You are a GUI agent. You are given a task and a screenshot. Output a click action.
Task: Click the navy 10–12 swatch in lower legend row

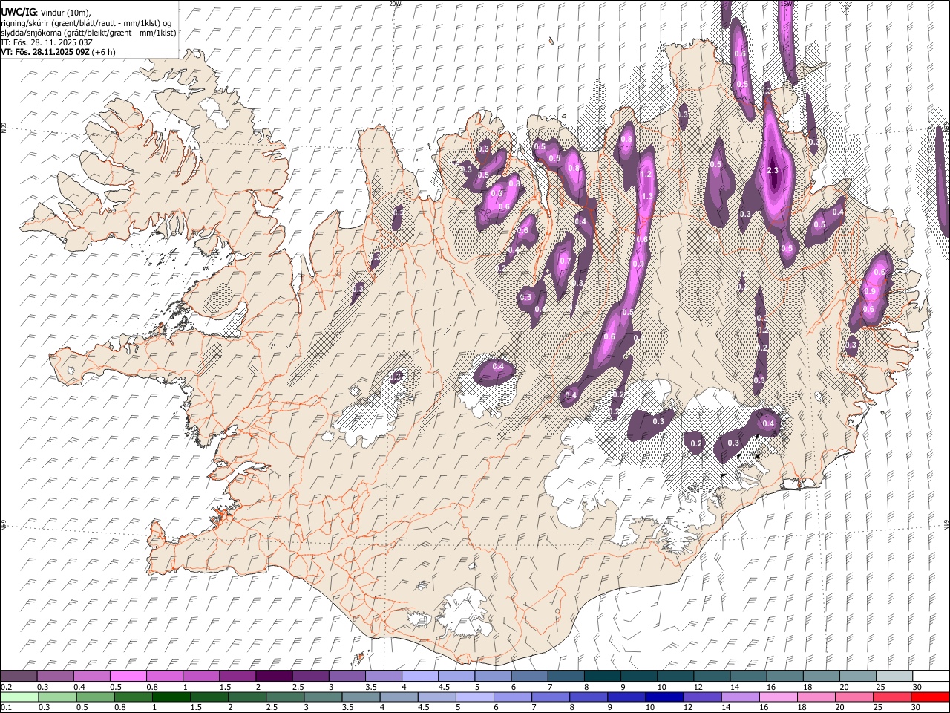tap(664, 697)
